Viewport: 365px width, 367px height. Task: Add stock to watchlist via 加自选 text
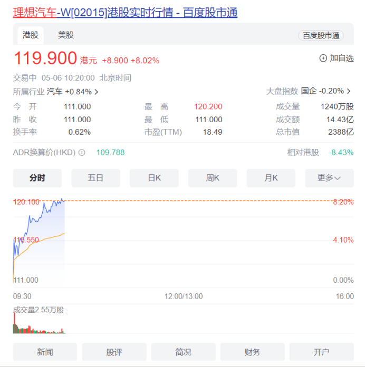[x=342, y=58]
